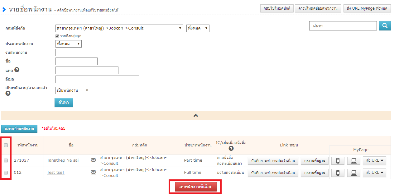Click the รหัสพนักงาน text input field
394x194 pixels.
72,53
